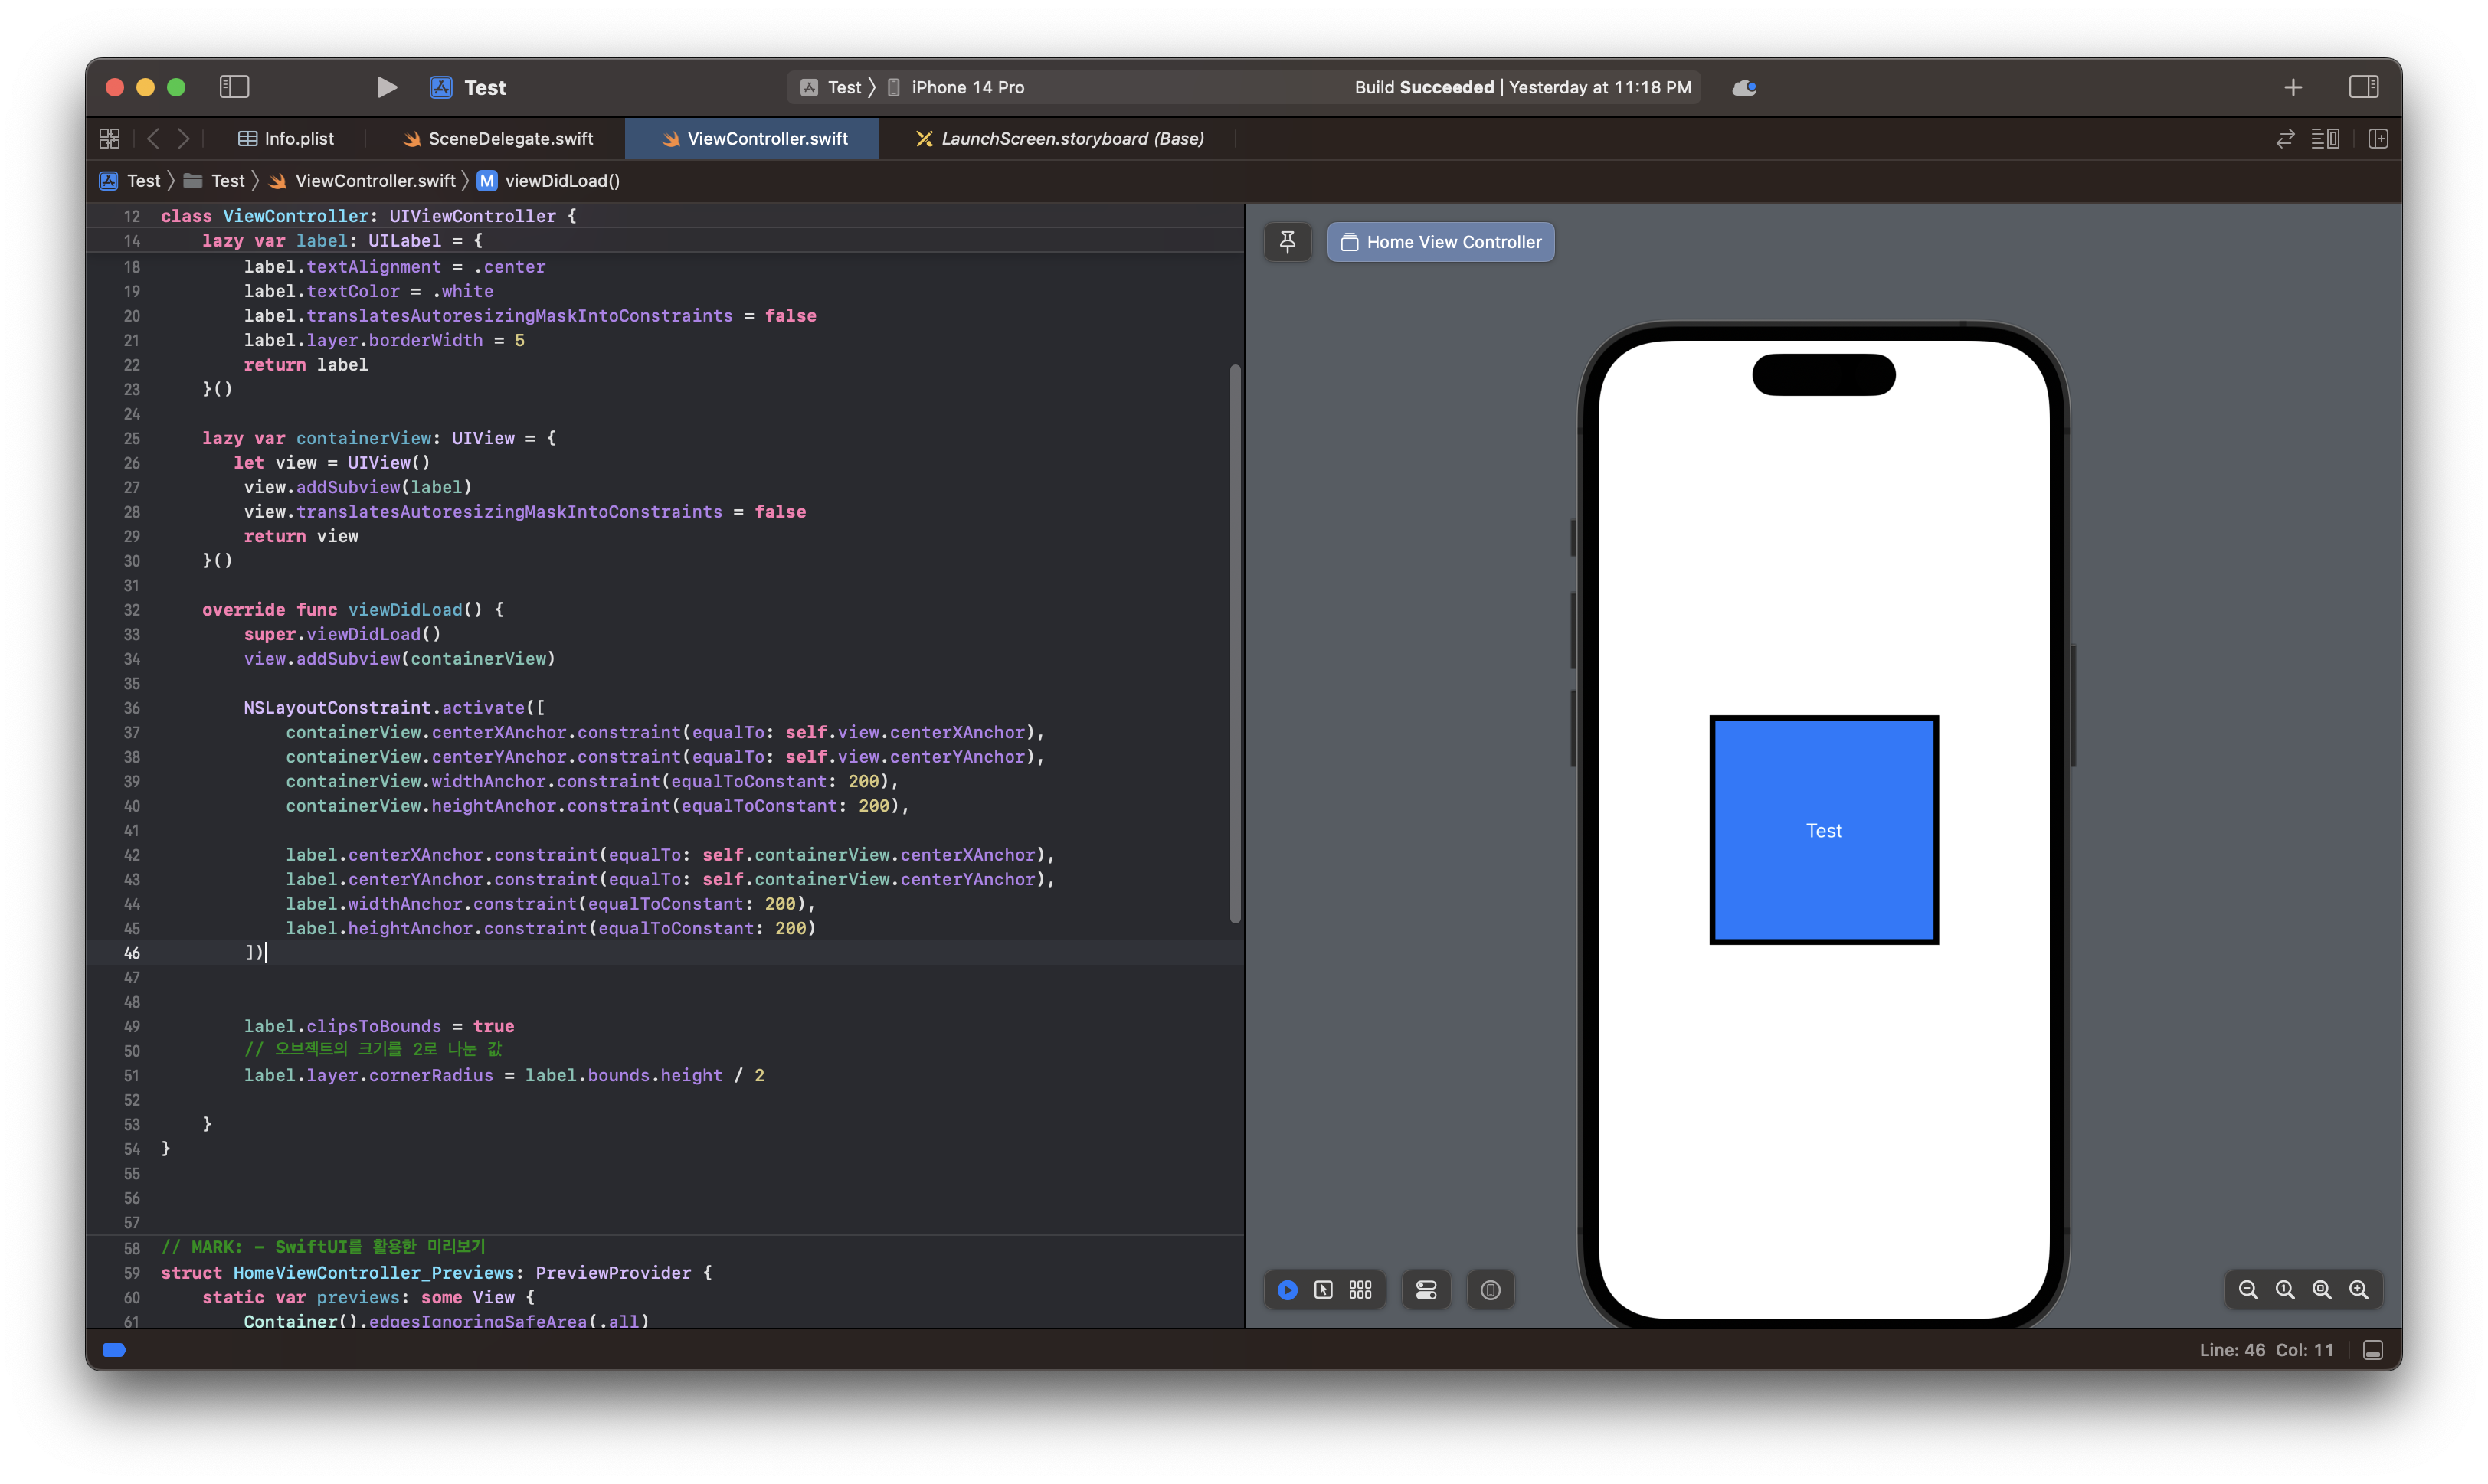This screenshot has width=2488, height=1484.
Task: Zoom out the canvas preview
Action: 2248,1290
